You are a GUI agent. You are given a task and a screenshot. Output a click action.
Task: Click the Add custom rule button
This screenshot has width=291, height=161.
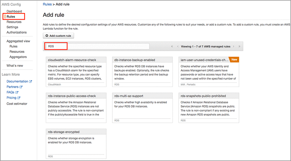pos(58,36)
